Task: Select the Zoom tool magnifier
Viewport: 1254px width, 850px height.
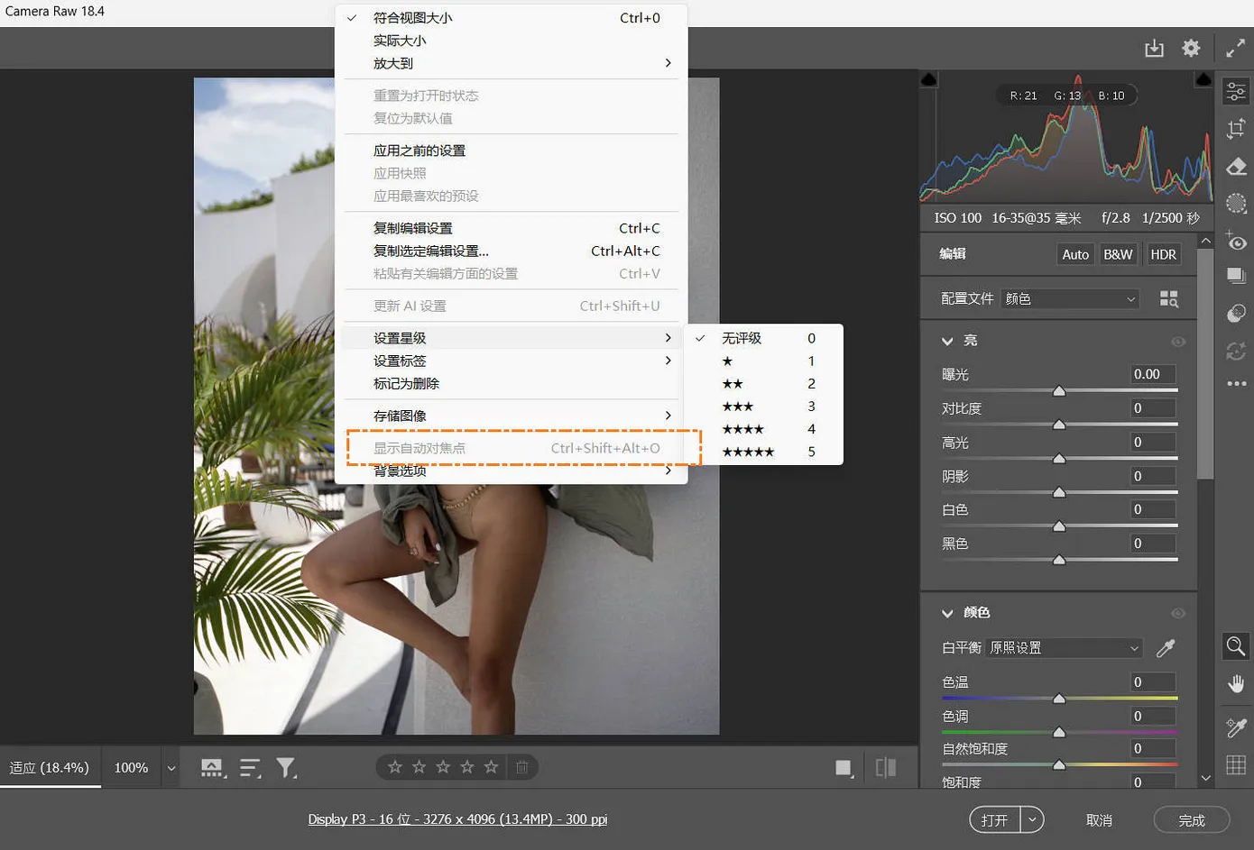Action: [1236, 646]
